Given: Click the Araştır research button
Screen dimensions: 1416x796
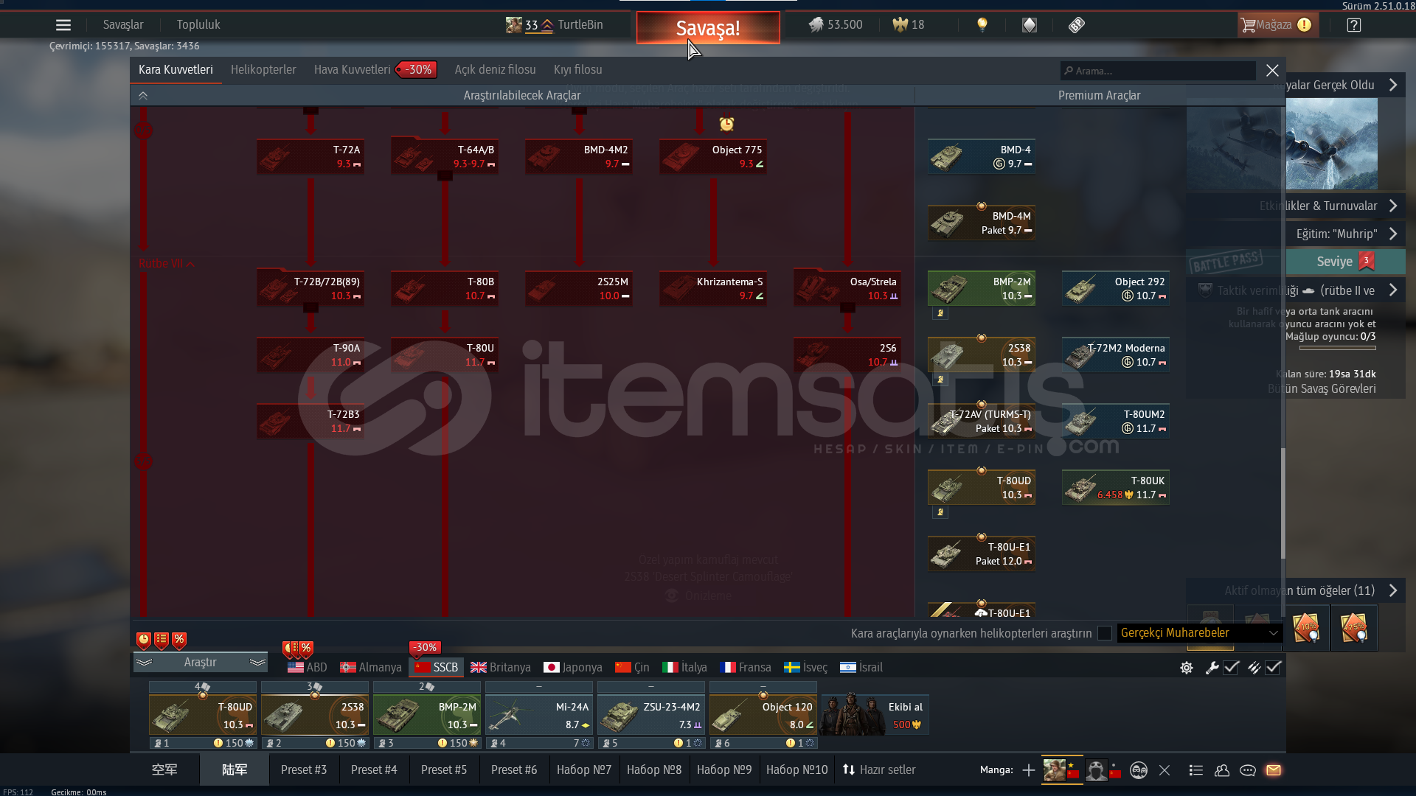Looking at the screenshot, I should [x=200, y=663].
